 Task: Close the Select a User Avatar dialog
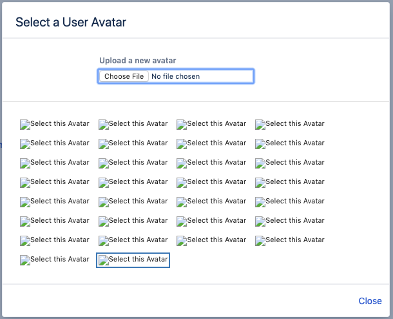(x=370, y=301)
